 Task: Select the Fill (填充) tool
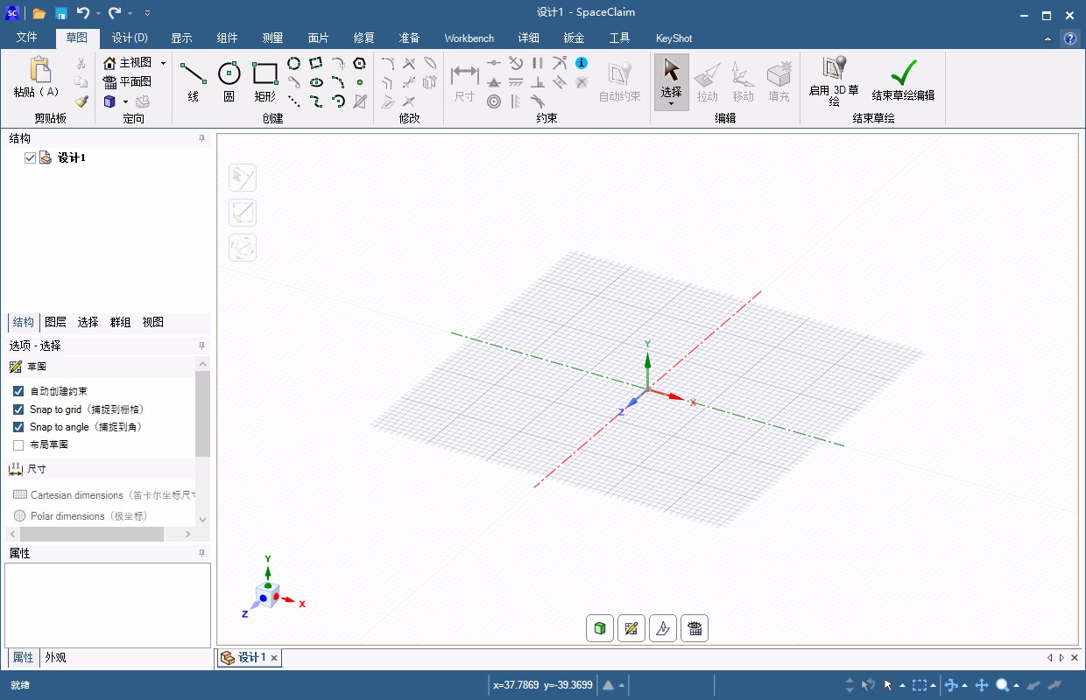point(778,81)
